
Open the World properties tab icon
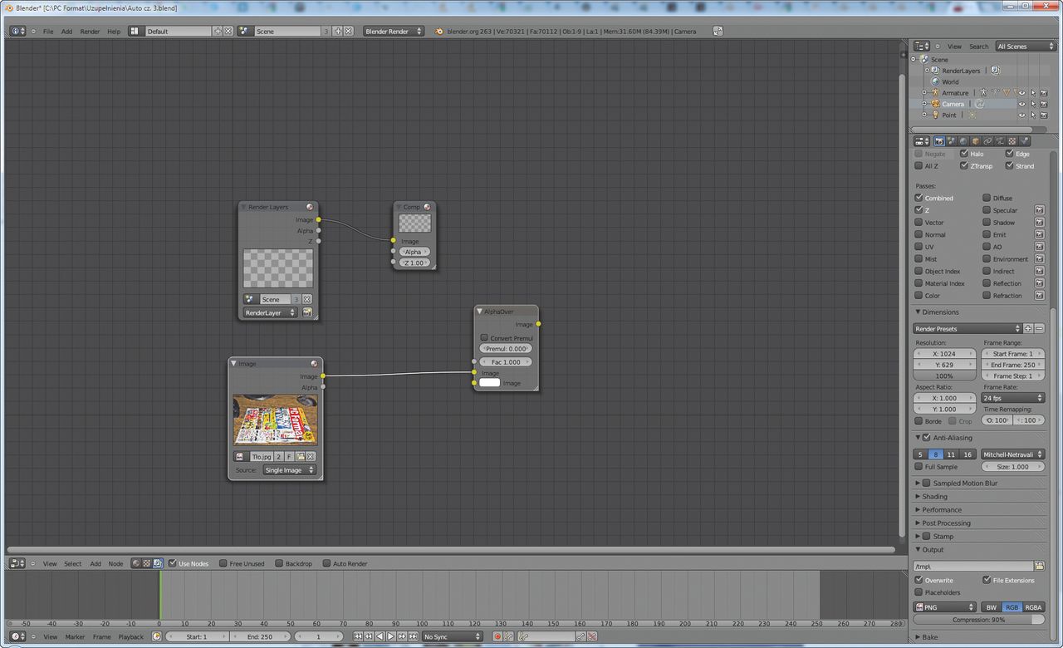[x=963, y=141]
